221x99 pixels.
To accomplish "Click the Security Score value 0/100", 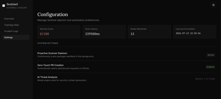I will (44, 34).
